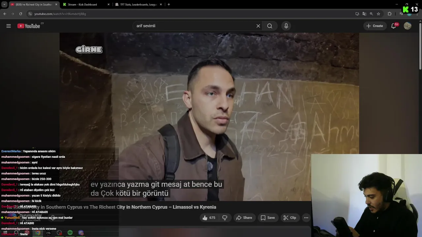The image size is (422, 237).
Task: Click the Clip button
Action: pos(290,218)
